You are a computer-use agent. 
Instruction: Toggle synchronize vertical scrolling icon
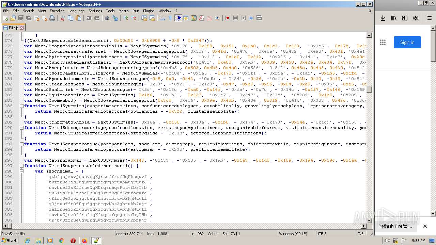pos(144,18)
